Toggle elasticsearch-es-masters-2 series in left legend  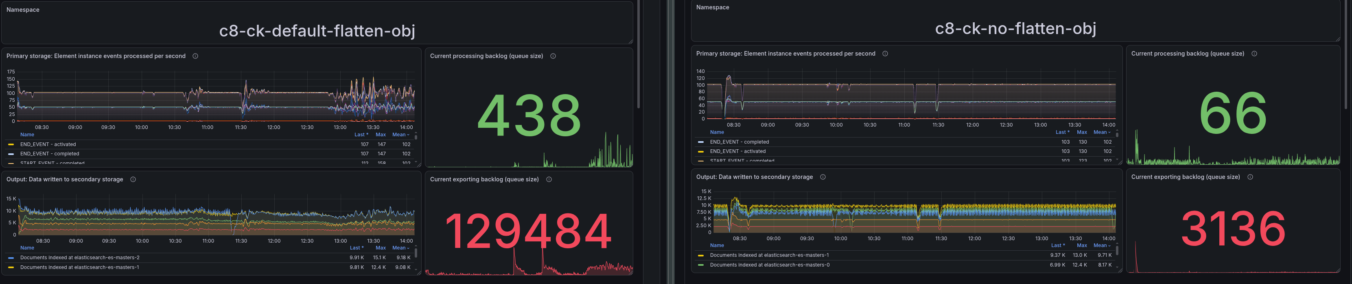(80, 257)
